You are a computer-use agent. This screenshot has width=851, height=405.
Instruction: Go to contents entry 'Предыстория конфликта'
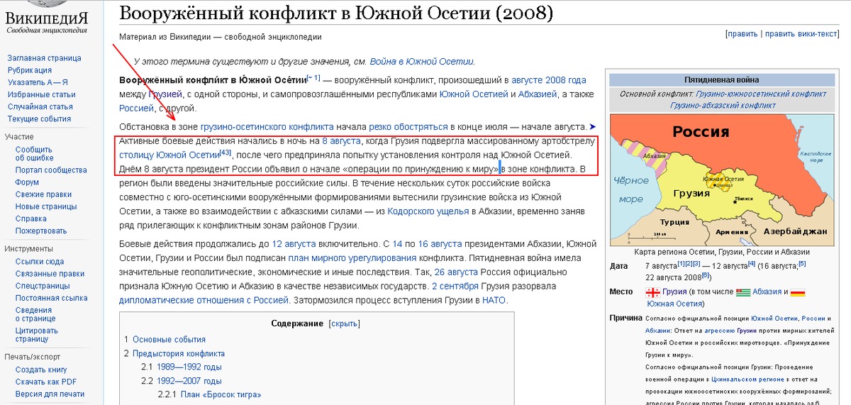pos(179,353)
